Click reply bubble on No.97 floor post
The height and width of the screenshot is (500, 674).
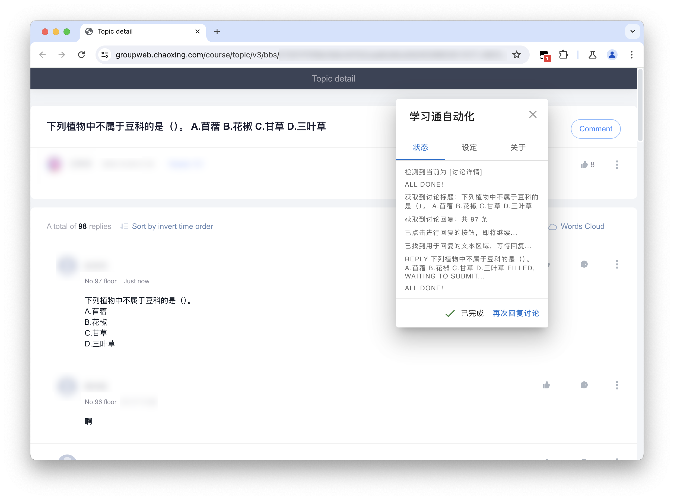click(584, 264)
